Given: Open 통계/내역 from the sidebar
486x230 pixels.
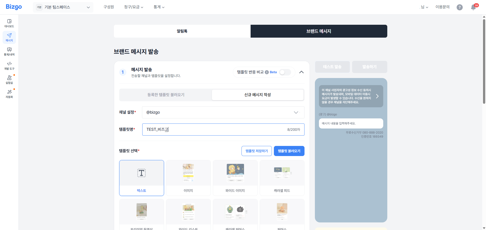Looking at the screenshot, I should pyautogui.click(x=9, y=51).
